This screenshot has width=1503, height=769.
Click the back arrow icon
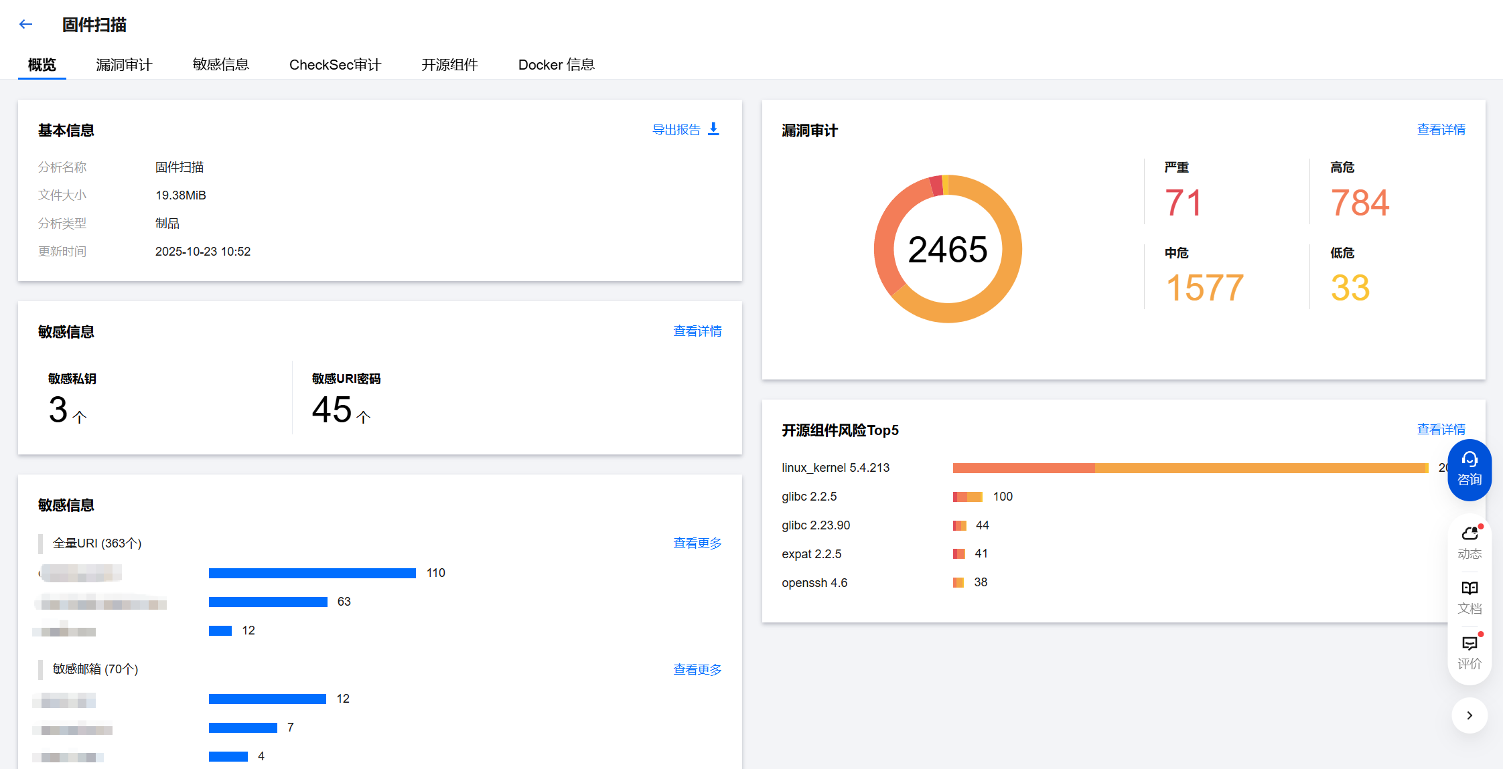26,25
